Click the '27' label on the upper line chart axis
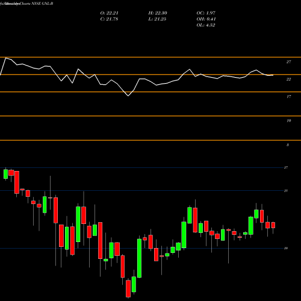301x301 pixels. 288,62
